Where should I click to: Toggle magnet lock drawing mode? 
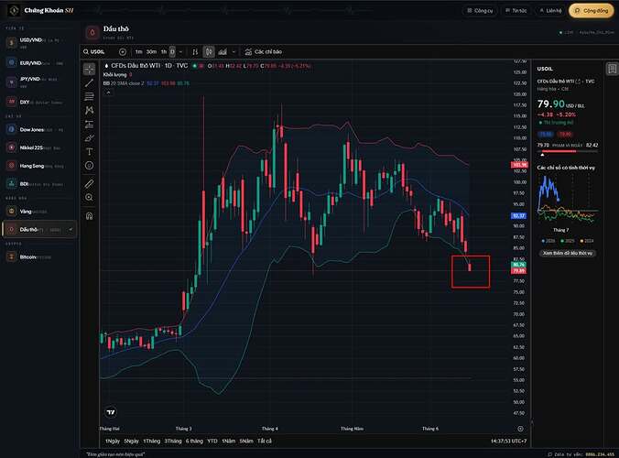point(89,215)
